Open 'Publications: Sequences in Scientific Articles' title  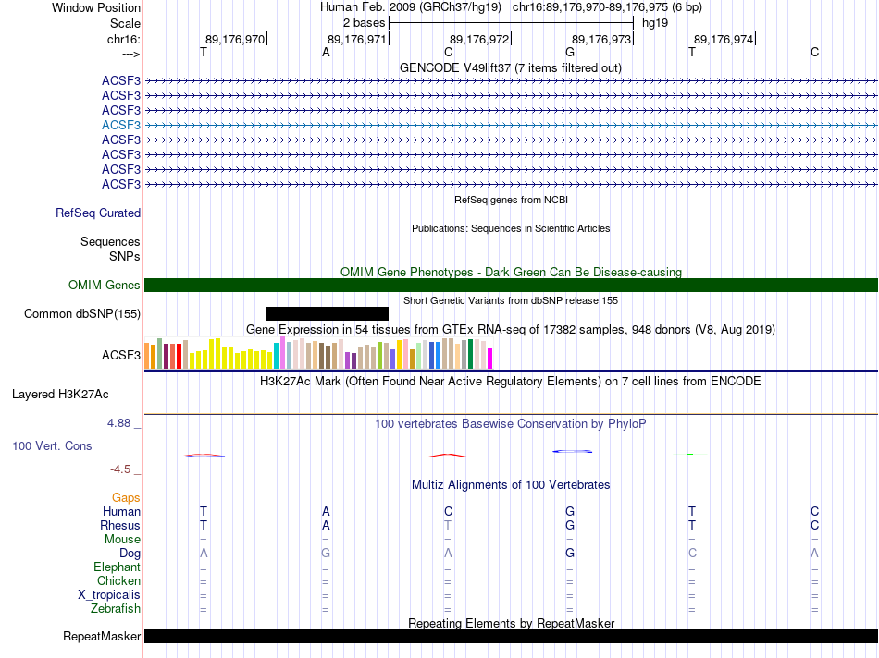coord(511,228)
